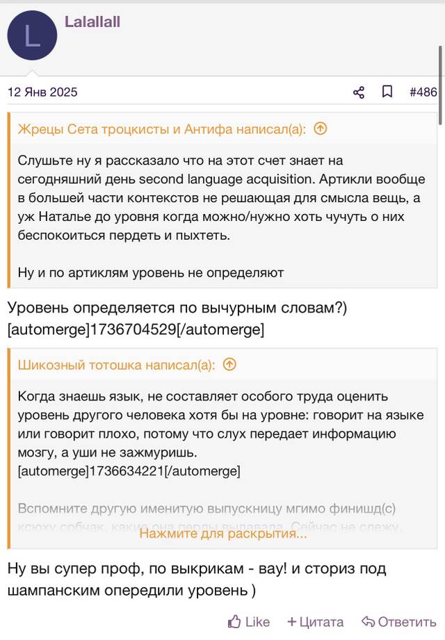Bookmark this post with the bookmark icon
Image resolution: width=445 pixels, height=640 pixels.
click(387, 92)
